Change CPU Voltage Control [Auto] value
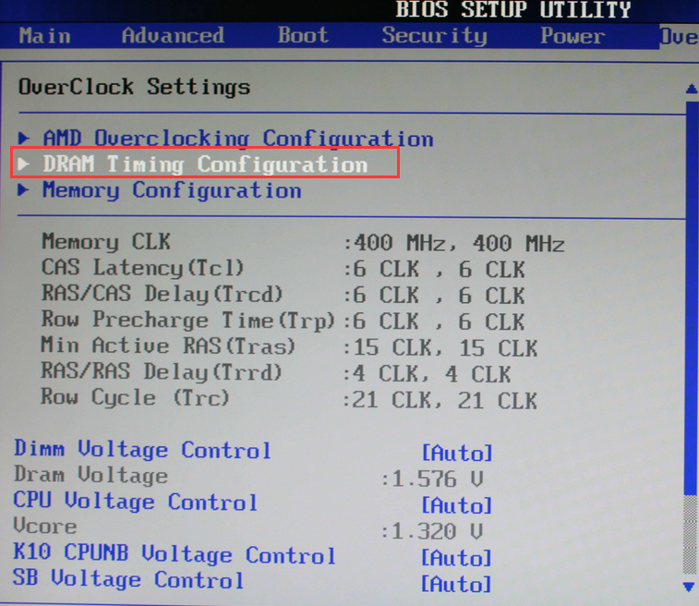This screenshot has width=699, height=606. click(x=457, y=505)
